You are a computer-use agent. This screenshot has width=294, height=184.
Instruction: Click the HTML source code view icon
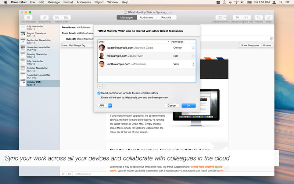[63, 174]
